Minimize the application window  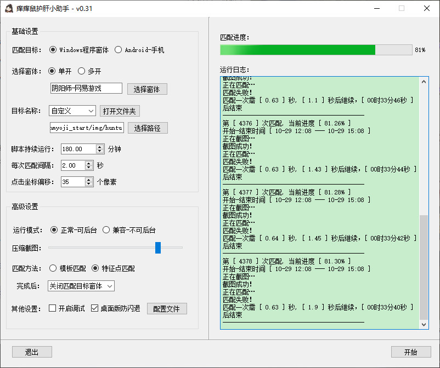pos(377,8)
